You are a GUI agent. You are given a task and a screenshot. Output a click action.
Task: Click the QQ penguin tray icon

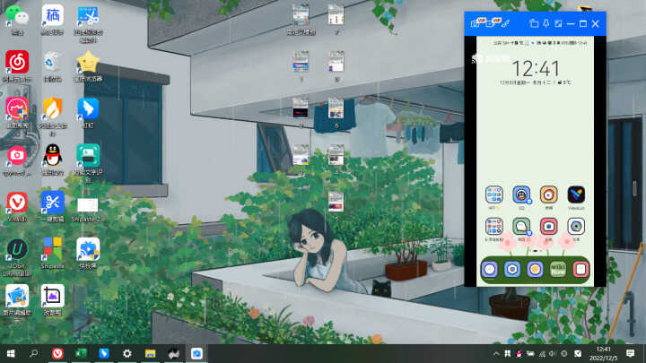(519, 353)
